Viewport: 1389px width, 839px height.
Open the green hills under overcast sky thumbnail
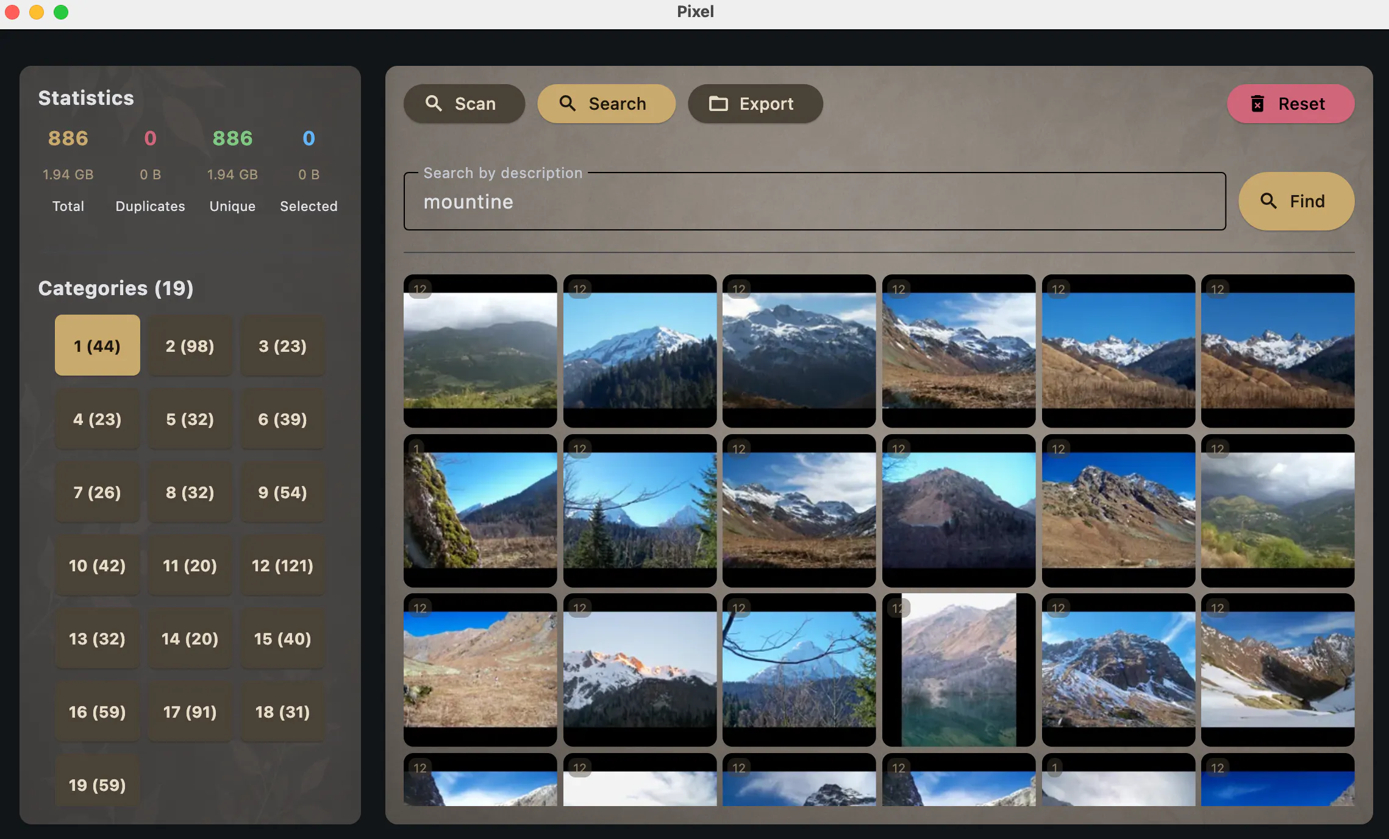tap(480, 351)
